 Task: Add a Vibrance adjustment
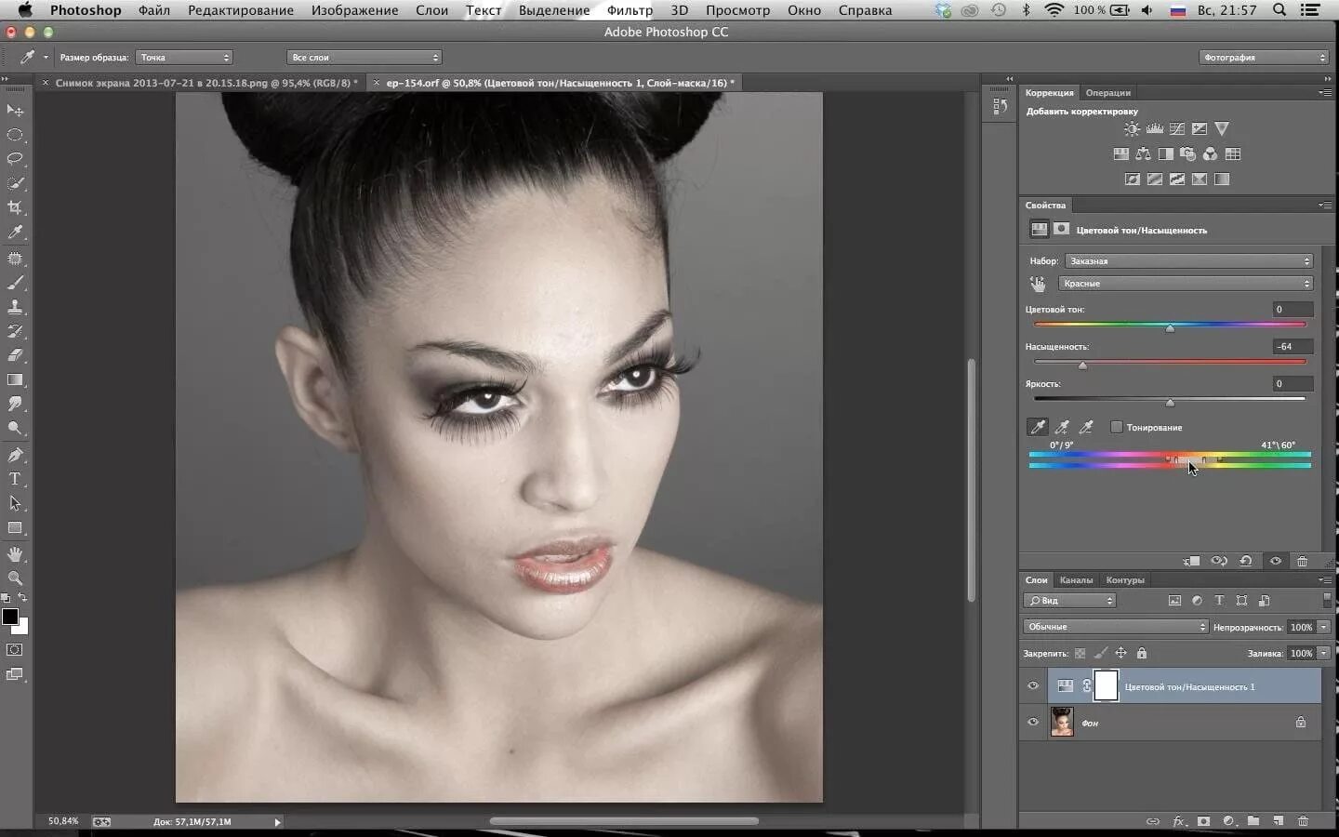pos(1222,129)
